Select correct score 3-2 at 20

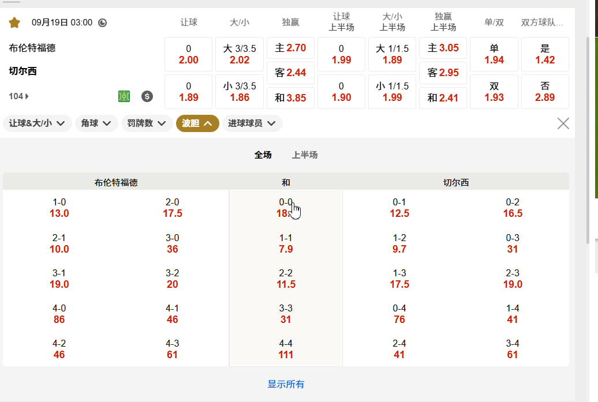(x=173, y=279)
